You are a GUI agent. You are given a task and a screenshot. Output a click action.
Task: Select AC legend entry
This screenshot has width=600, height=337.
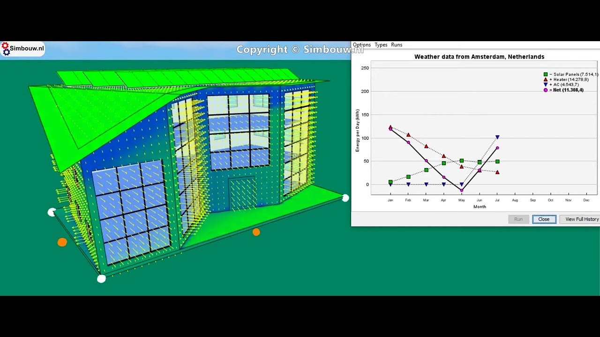[x=561, y=85]
